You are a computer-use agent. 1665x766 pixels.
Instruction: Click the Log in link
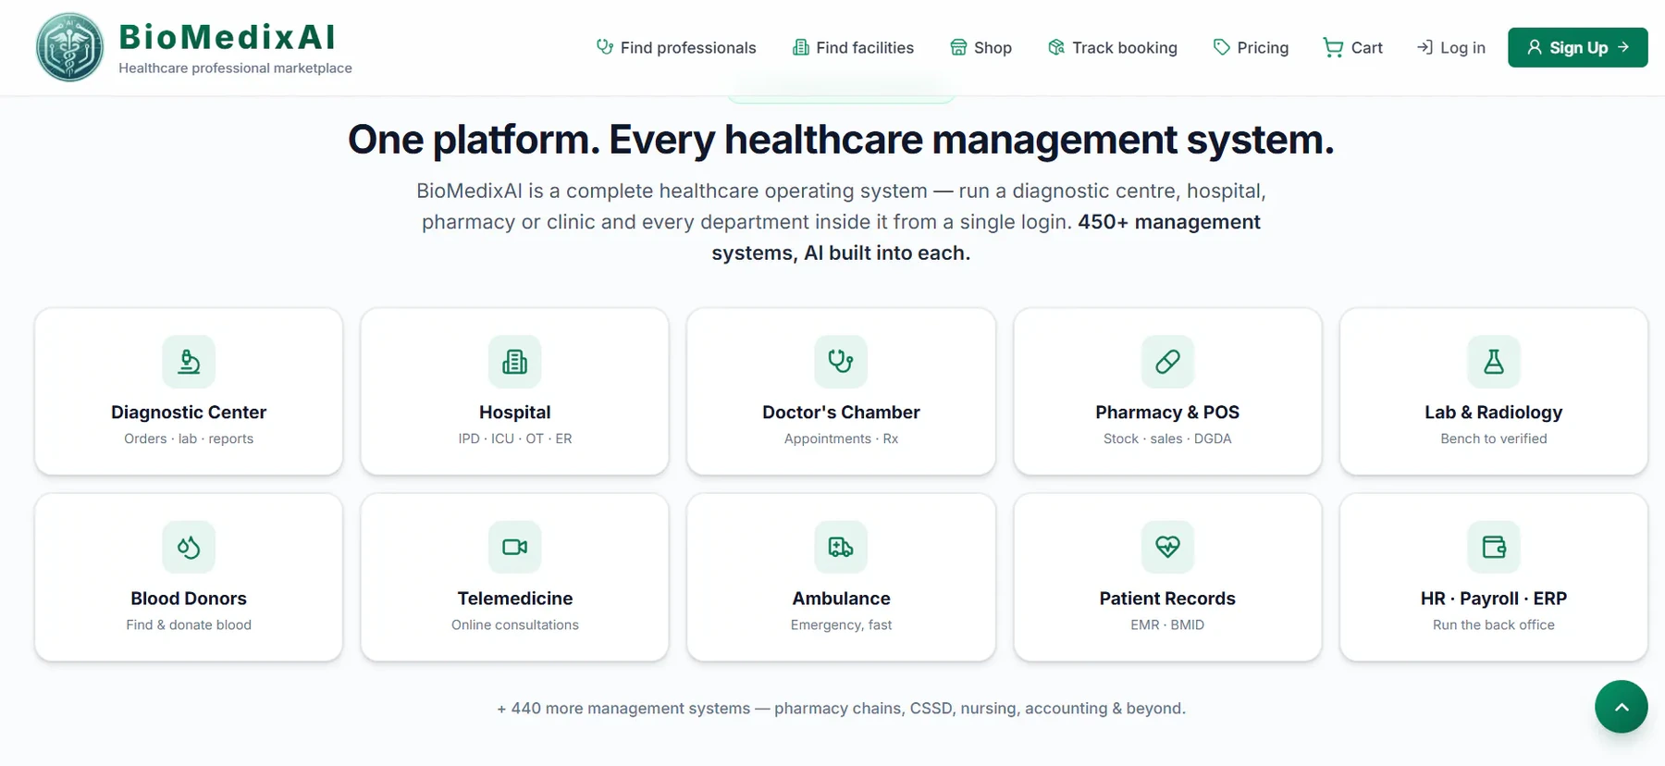[1450, 47]
